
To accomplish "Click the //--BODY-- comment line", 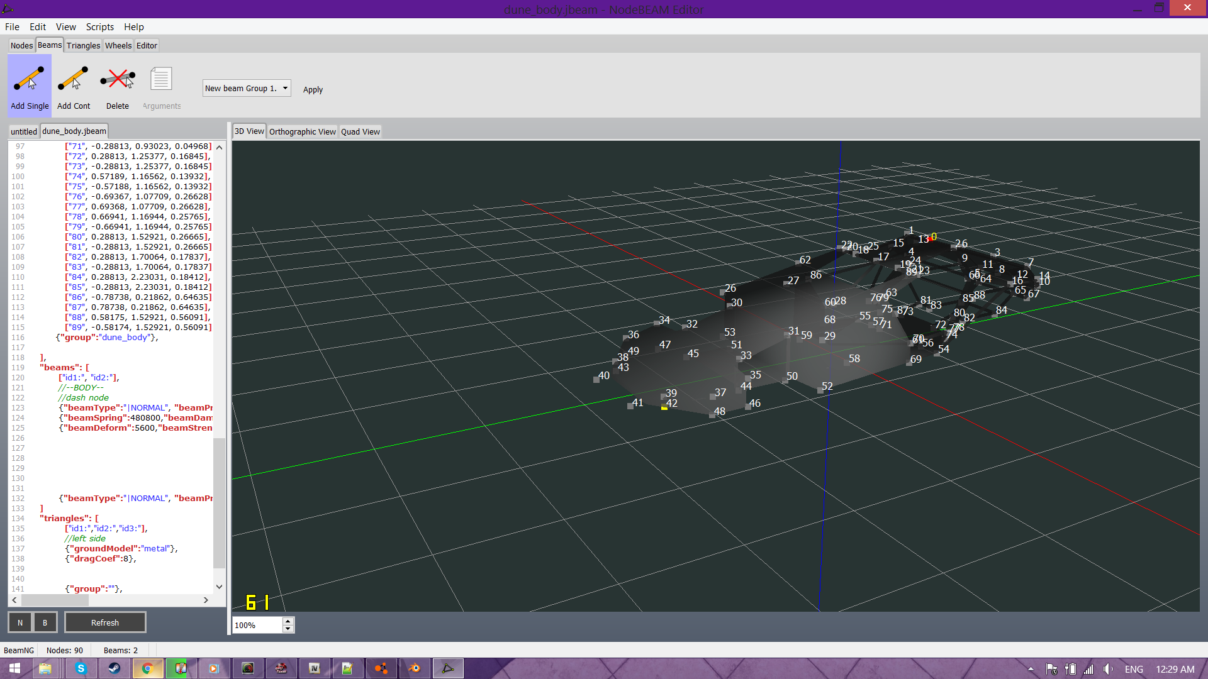I will 81,387.
